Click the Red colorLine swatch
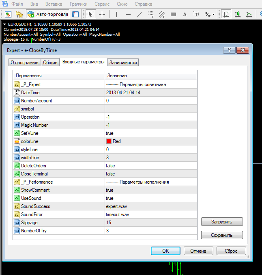Image resolution: width=262 pixels, height=275 pixels. click(109, 141)
